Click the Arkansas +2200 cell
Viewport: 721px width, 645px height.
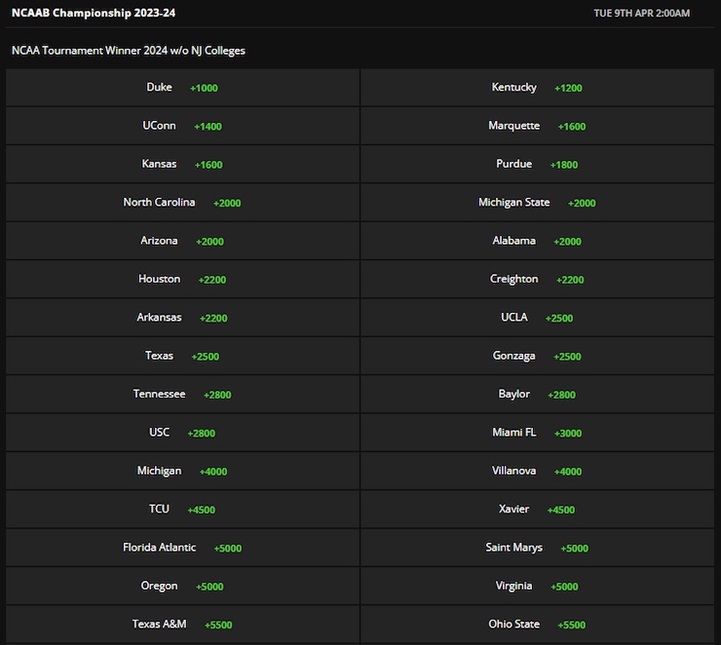coord(182,318)
